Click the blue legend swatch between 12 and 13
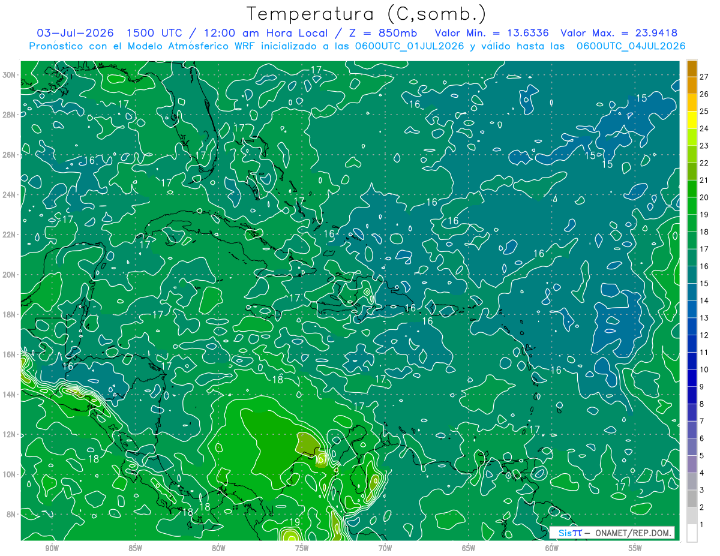The image size is (720, 556). (x=692, y=326)
